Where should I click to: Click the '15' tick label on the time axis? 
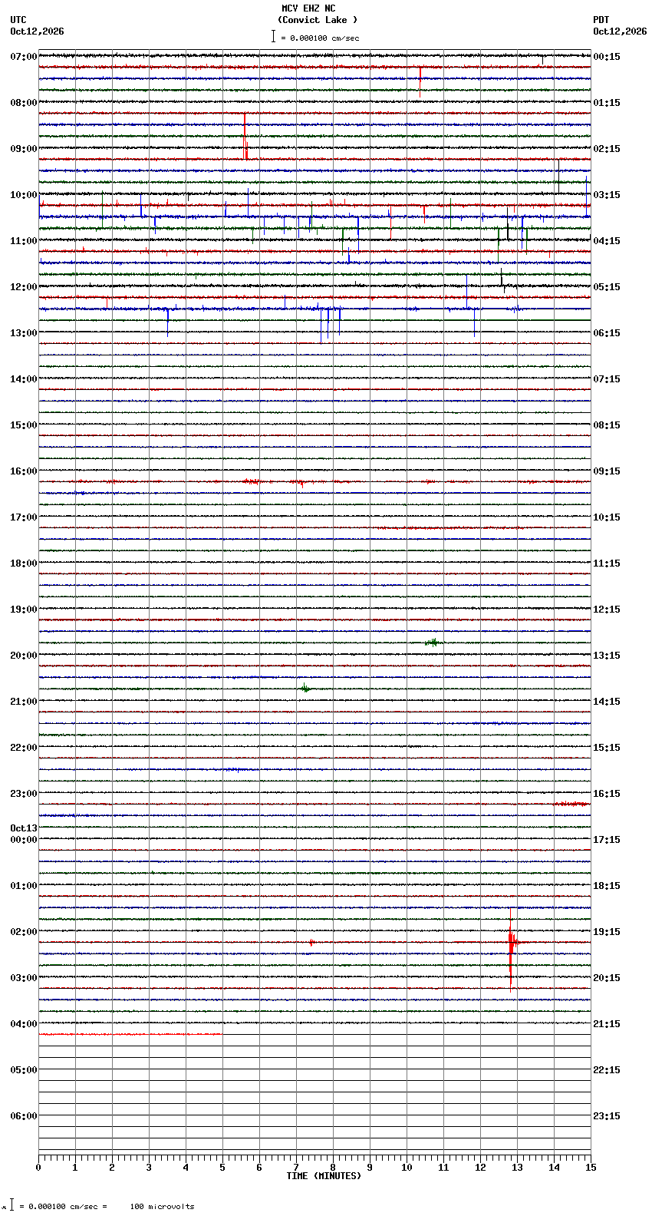point(591,1168)
